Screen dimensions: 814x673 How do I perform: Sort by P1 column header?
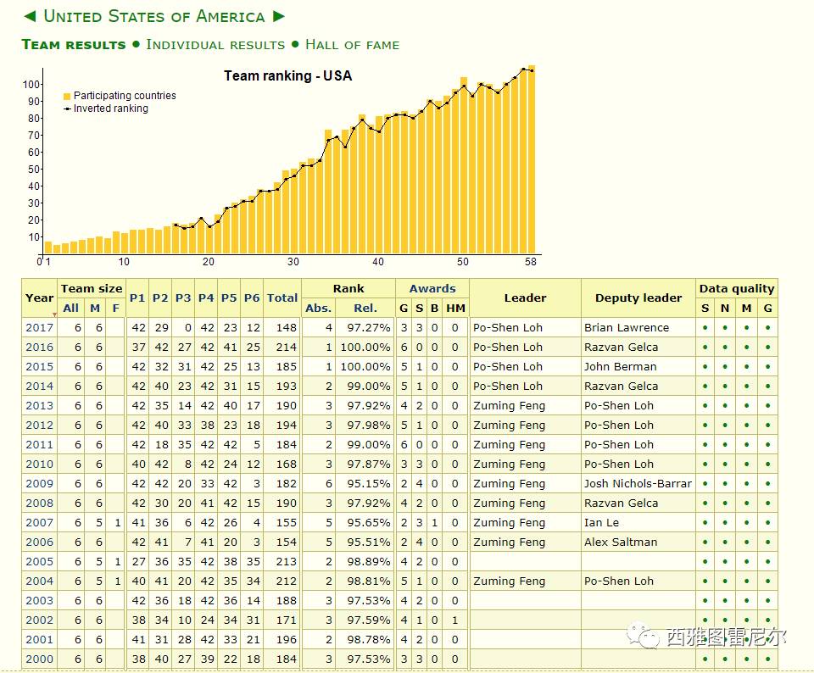[137, 298]
